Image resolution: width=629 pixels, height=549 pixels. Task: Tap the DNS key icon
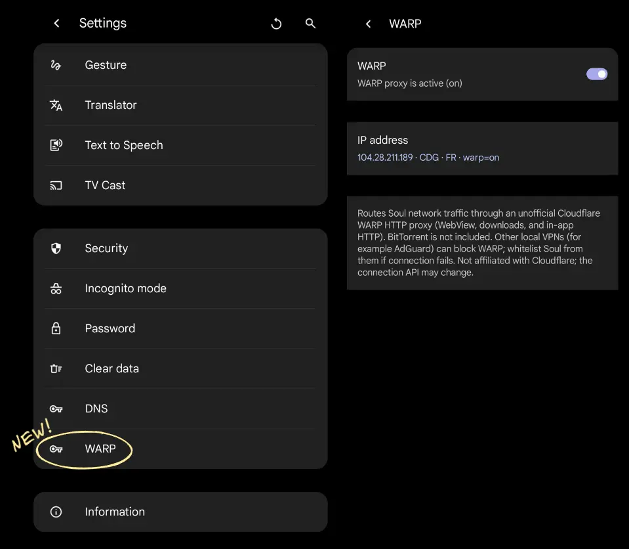[56, 409]
